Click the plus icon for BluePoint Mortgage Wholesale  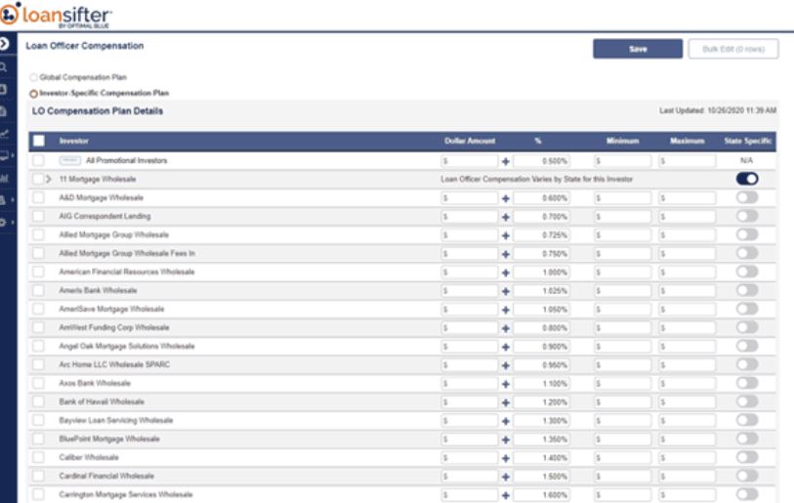click(x=505, y=440)
